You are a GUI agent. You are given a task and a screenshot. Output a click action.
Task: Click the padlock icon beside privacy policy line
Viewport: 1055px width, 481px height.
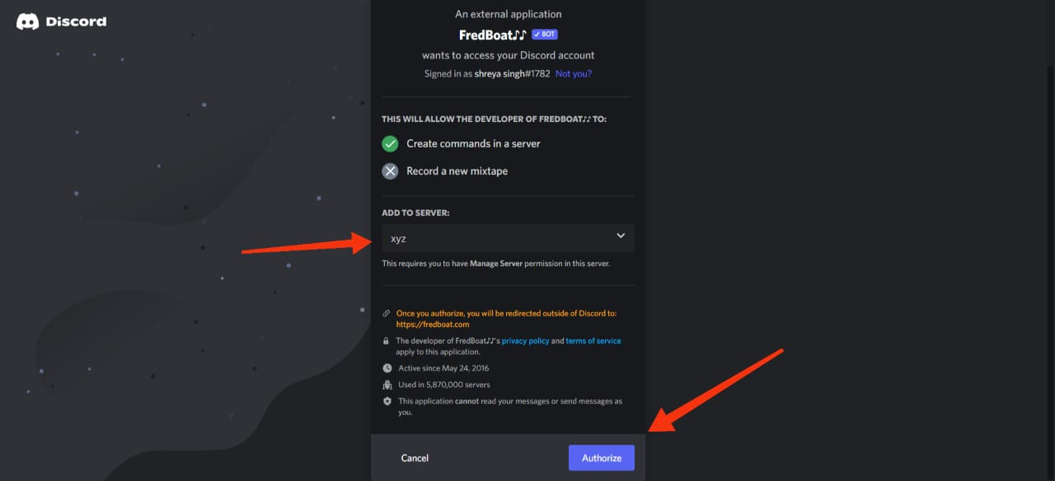(x=386, y=341)
